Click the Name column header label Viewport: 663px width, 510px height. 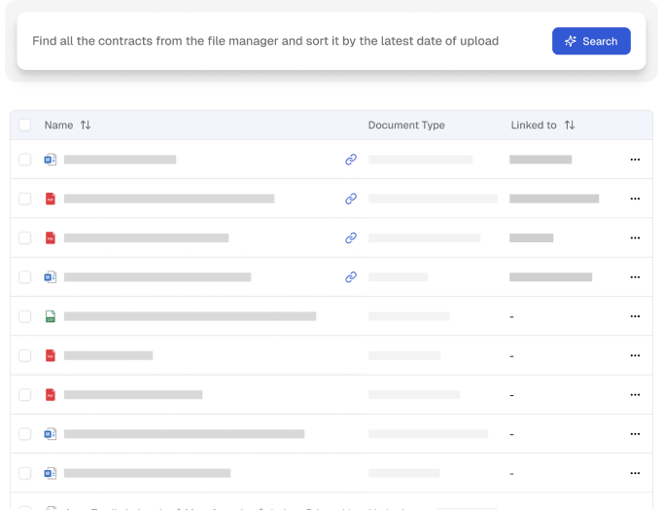tap(58, 125)
